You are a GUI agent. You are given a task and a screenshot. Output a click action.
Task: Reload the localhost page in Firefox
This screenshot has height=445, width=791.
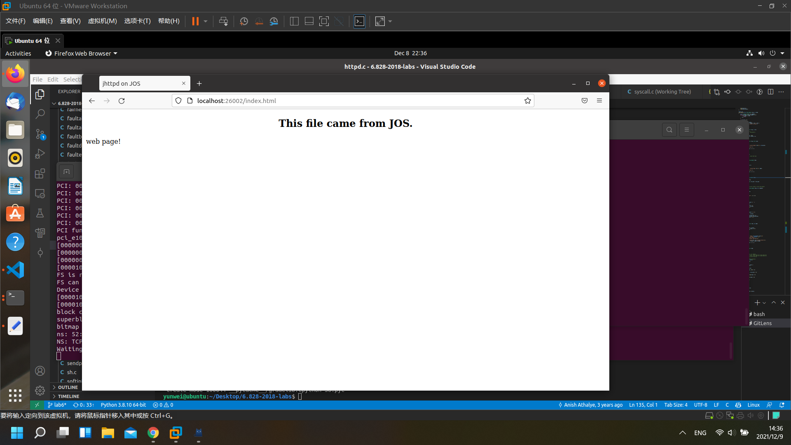(122, 101)
